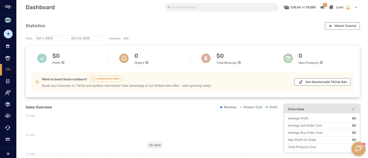Click the $ 2000 axis label
The image size is (368, 158).
click(30, 135)
